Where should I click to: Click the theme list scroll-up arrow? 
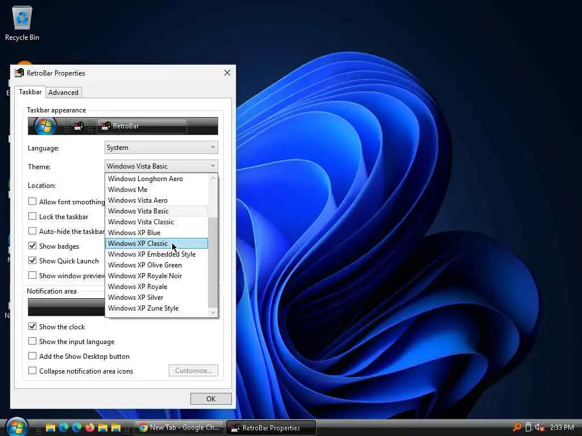coord(213,178)
